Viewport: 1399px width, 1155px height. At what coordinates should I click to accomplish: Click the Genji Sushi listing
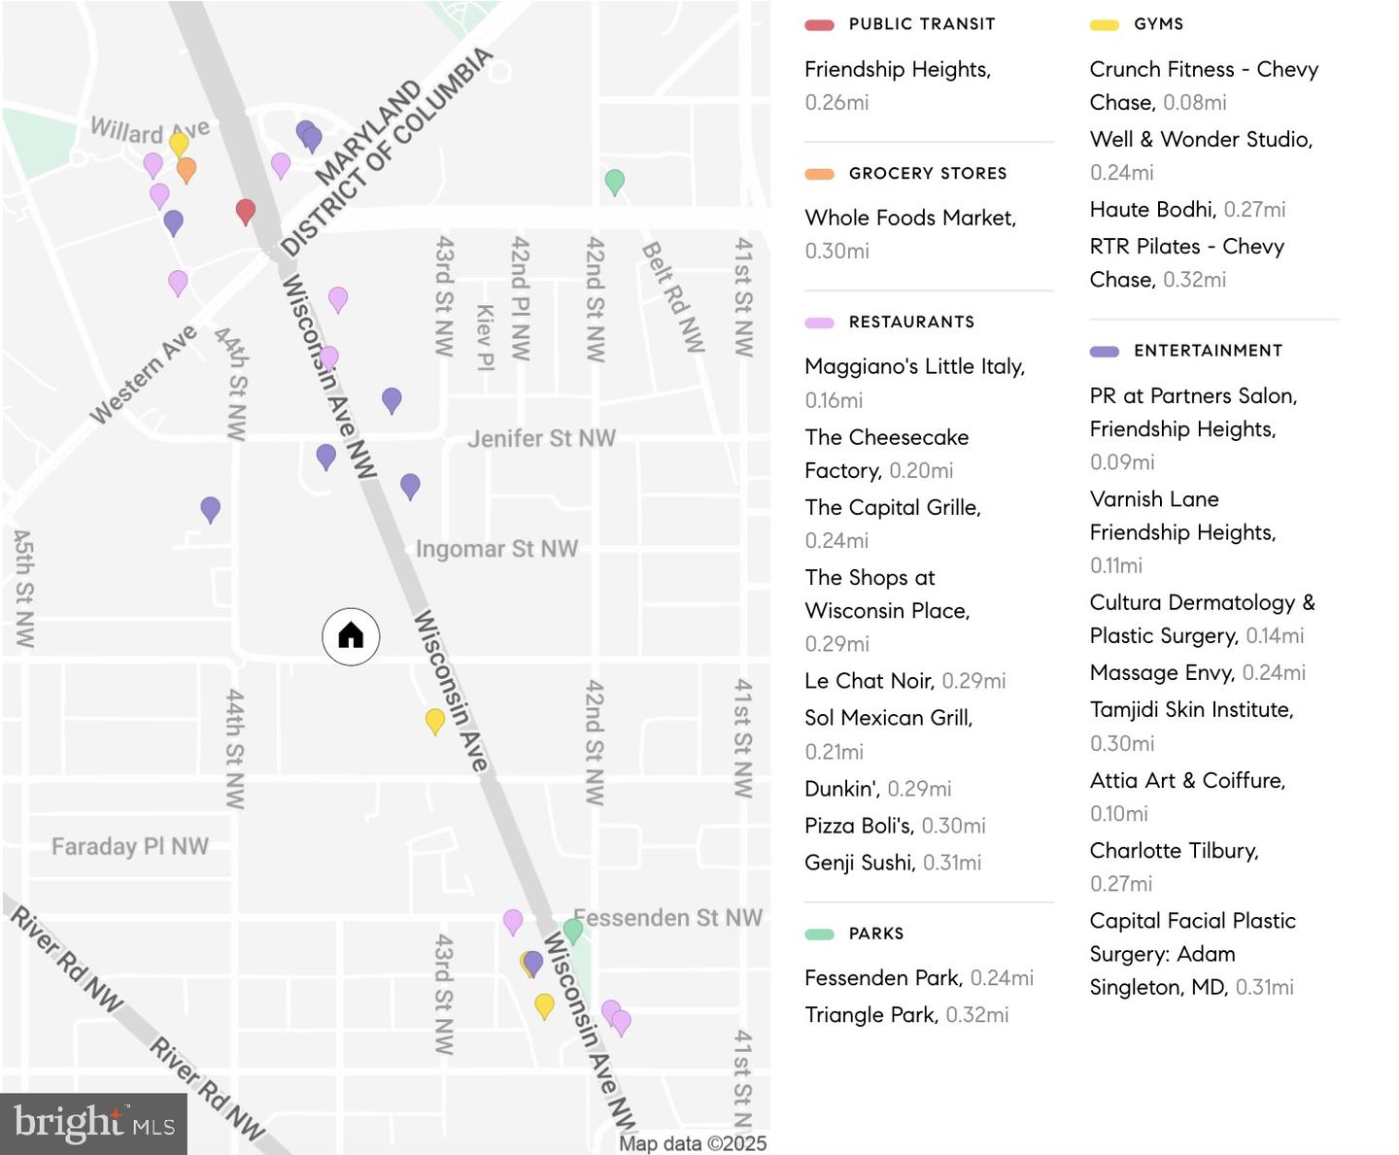point(893,863)
